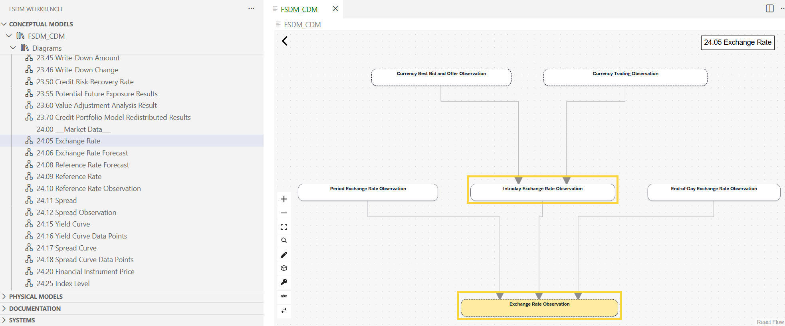
Task: Click the swap direction arrows icon
Action: pyautogui.click(x=284, y=310)
